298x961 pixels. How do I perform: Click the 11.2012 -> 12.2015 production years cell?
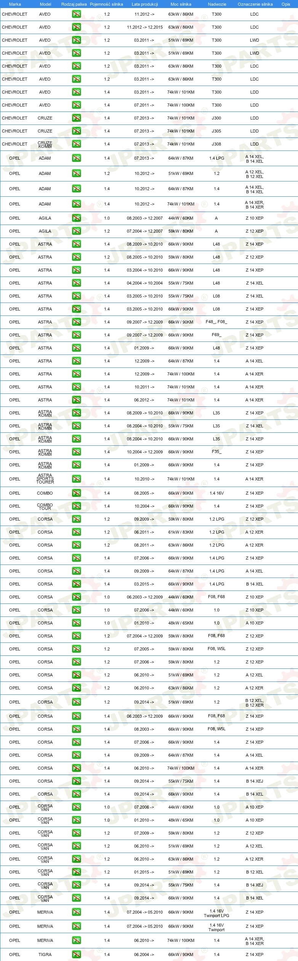pyautogui.click(x=145, y=27)
